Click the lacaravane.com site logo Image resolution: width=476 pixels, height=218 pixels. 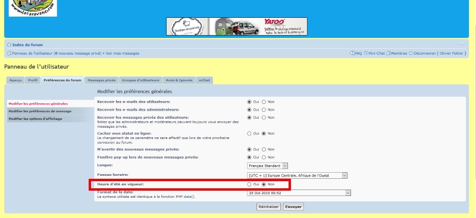[x=33, y=8]
